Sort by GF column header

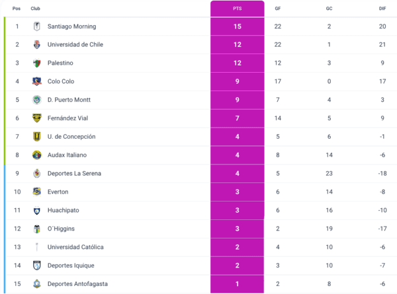278,9
